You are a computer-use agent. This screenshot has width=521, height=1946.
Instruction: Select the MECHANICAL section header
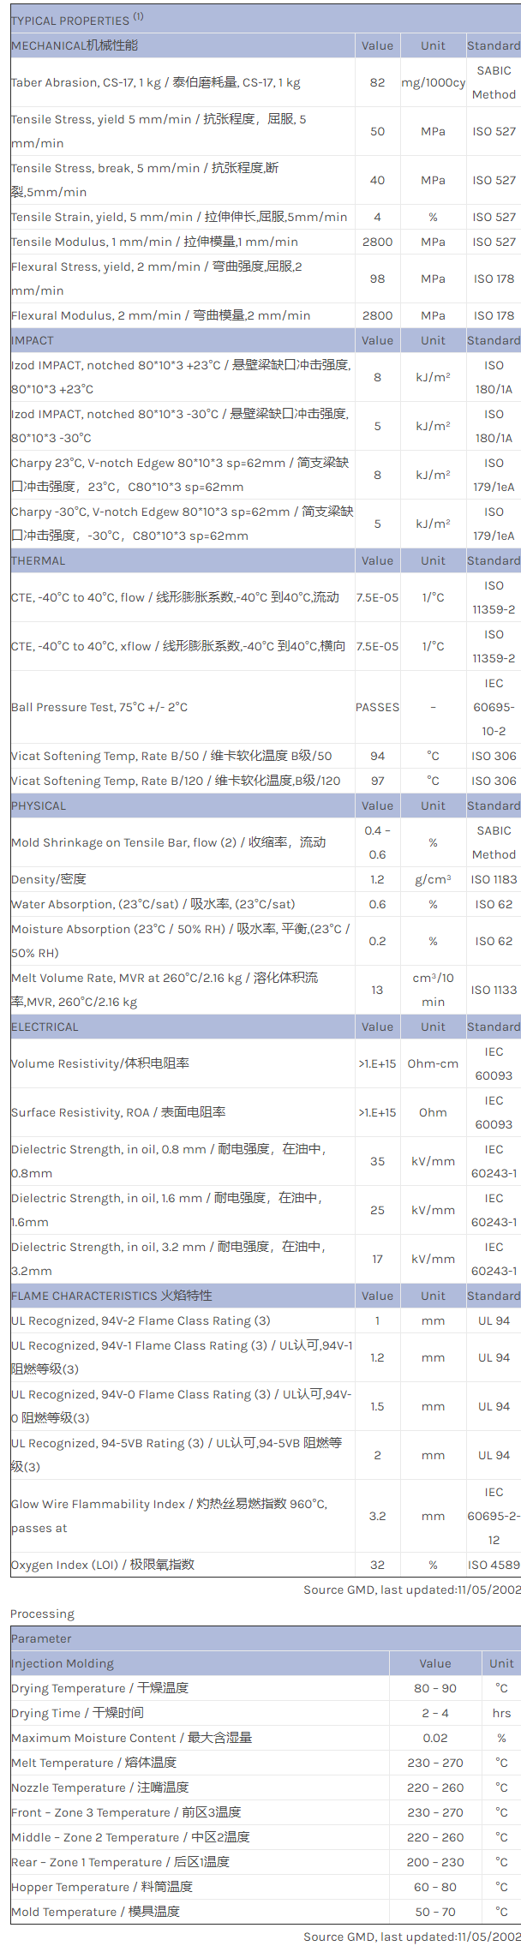pyautogui.click(x=75, y=45)
